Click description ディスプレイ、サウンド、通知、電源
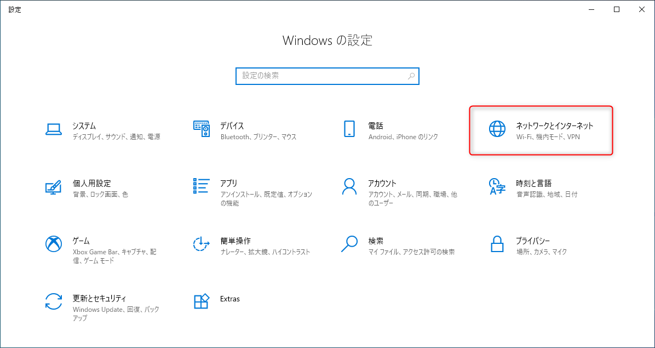The image size is (655, 348). (116, 136)
